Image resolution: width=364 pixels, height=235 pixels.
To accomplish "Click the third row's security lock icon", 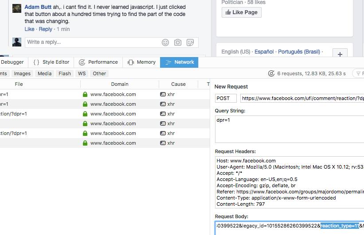I will (x=85, y=114).
